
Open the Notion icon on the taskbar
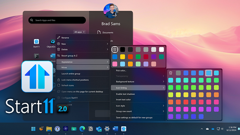click(x=91, y=129)
